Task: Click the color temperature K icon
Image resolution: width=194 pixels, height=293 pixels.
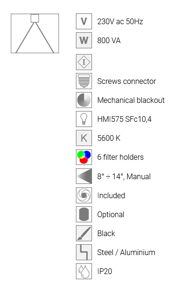Action: click(84, 138)
